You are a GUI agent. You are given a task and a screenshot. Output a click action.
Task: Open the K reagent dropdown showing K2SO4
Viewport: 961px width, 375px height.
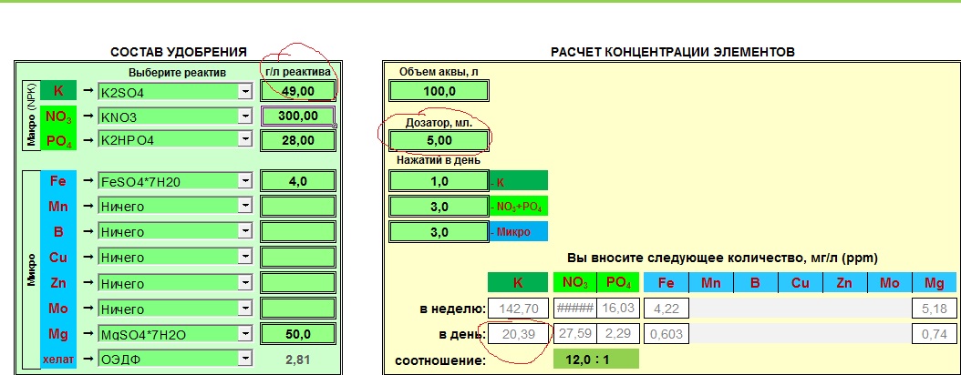pos(244,92)
